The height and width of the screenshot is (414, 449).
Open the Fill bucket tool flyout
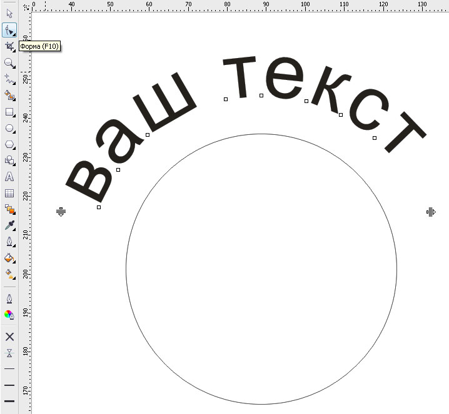(9, 258)
